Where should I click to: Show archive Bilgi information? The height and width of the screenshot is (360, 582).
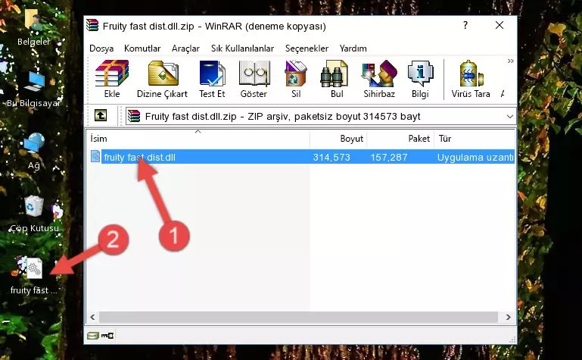420,79
